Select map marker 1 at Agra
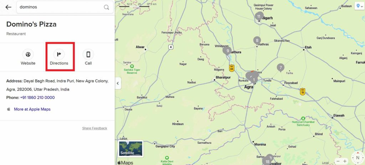 [254, 80]
